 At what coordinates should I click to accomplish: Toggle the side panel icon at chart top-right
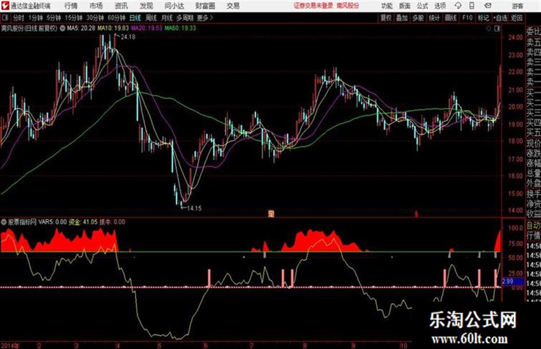coord(497,29)
